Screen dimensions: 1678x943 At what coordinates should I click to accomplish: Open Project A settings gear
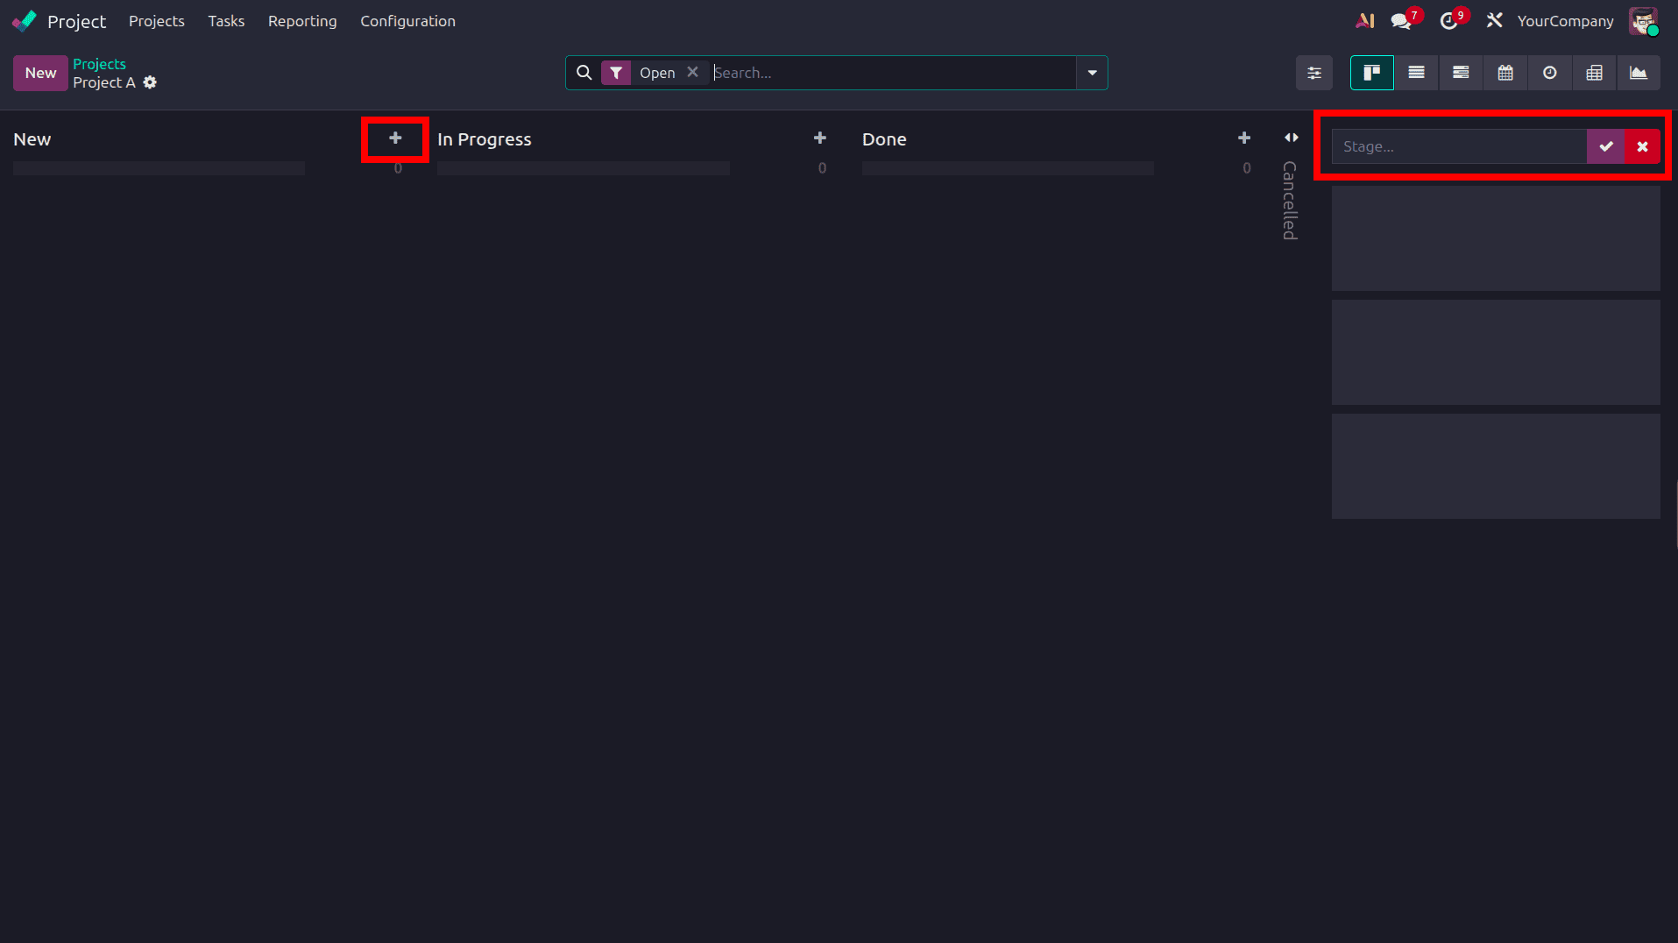pos(150,82)
